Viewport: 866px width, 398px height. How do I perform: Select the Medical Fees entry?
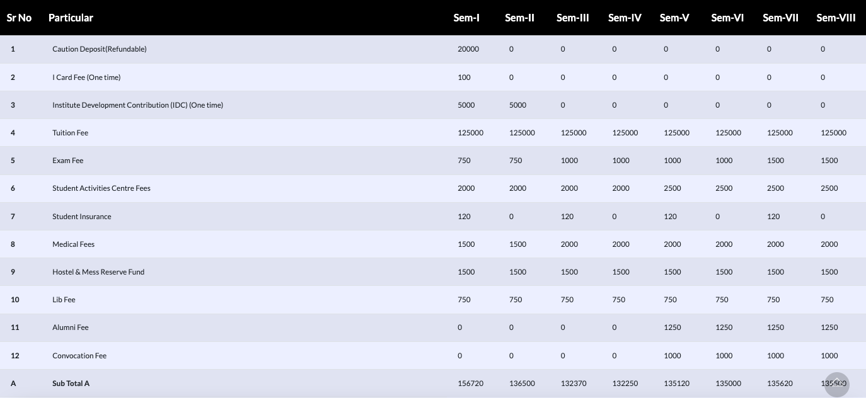click(x=73, y=244)
